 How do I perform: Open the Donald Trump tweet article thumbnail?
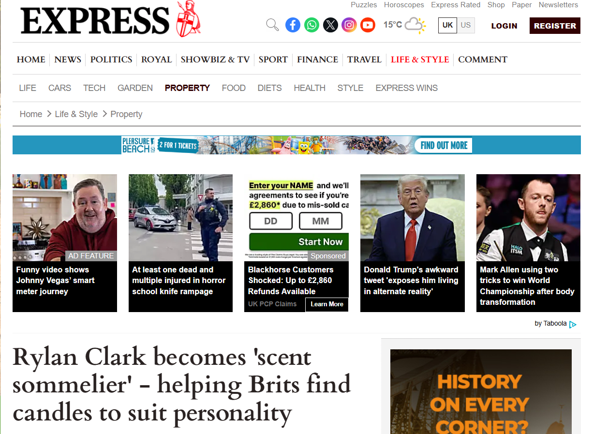[413, 218]
